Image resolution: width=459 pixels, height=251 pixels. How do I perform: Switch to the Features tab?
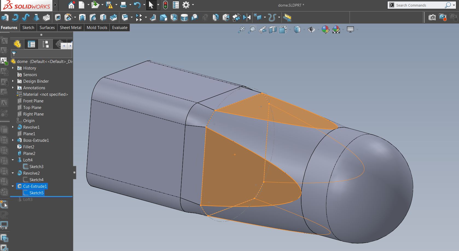9,27
